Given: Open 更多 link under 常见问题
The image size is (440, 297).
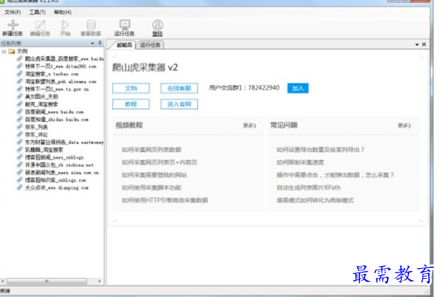Looking at the screenshot, I should 405,125.
